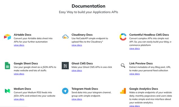Open view docs link under Telegram Hook Docs
Screen dimensions: 179x107
77,99
